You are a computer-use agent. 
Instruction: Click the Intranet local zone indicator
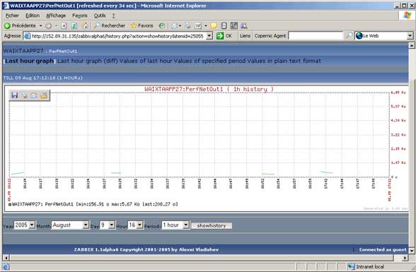366,267
